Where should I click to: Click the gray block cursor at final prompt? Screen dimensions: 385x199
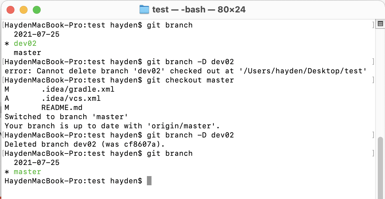click(149, 181)
